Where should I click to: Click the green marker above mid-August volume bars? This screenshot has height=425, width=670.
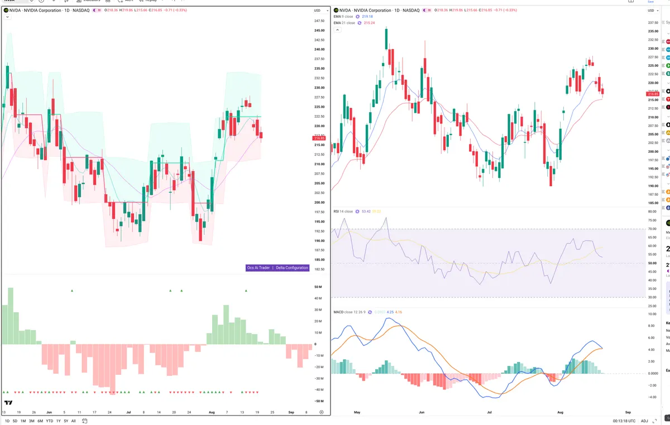[246, 291]
